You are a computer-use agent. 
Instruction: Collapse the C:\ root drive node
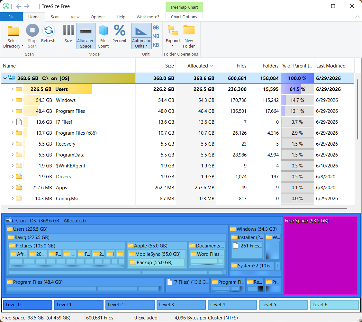click(5, 78)
